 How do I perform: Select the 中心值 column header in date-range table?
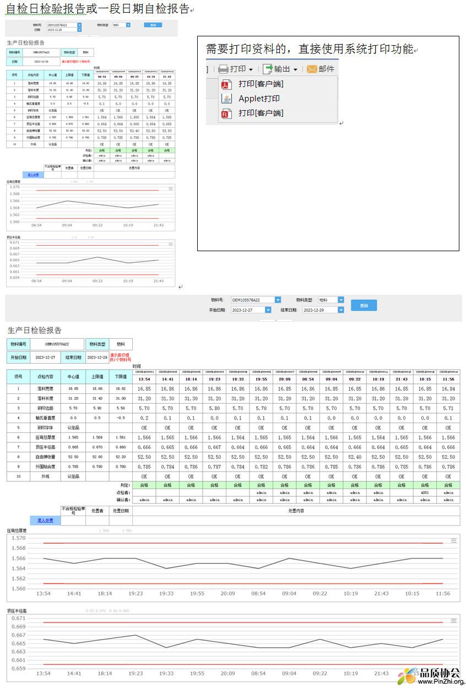(73, 376)
